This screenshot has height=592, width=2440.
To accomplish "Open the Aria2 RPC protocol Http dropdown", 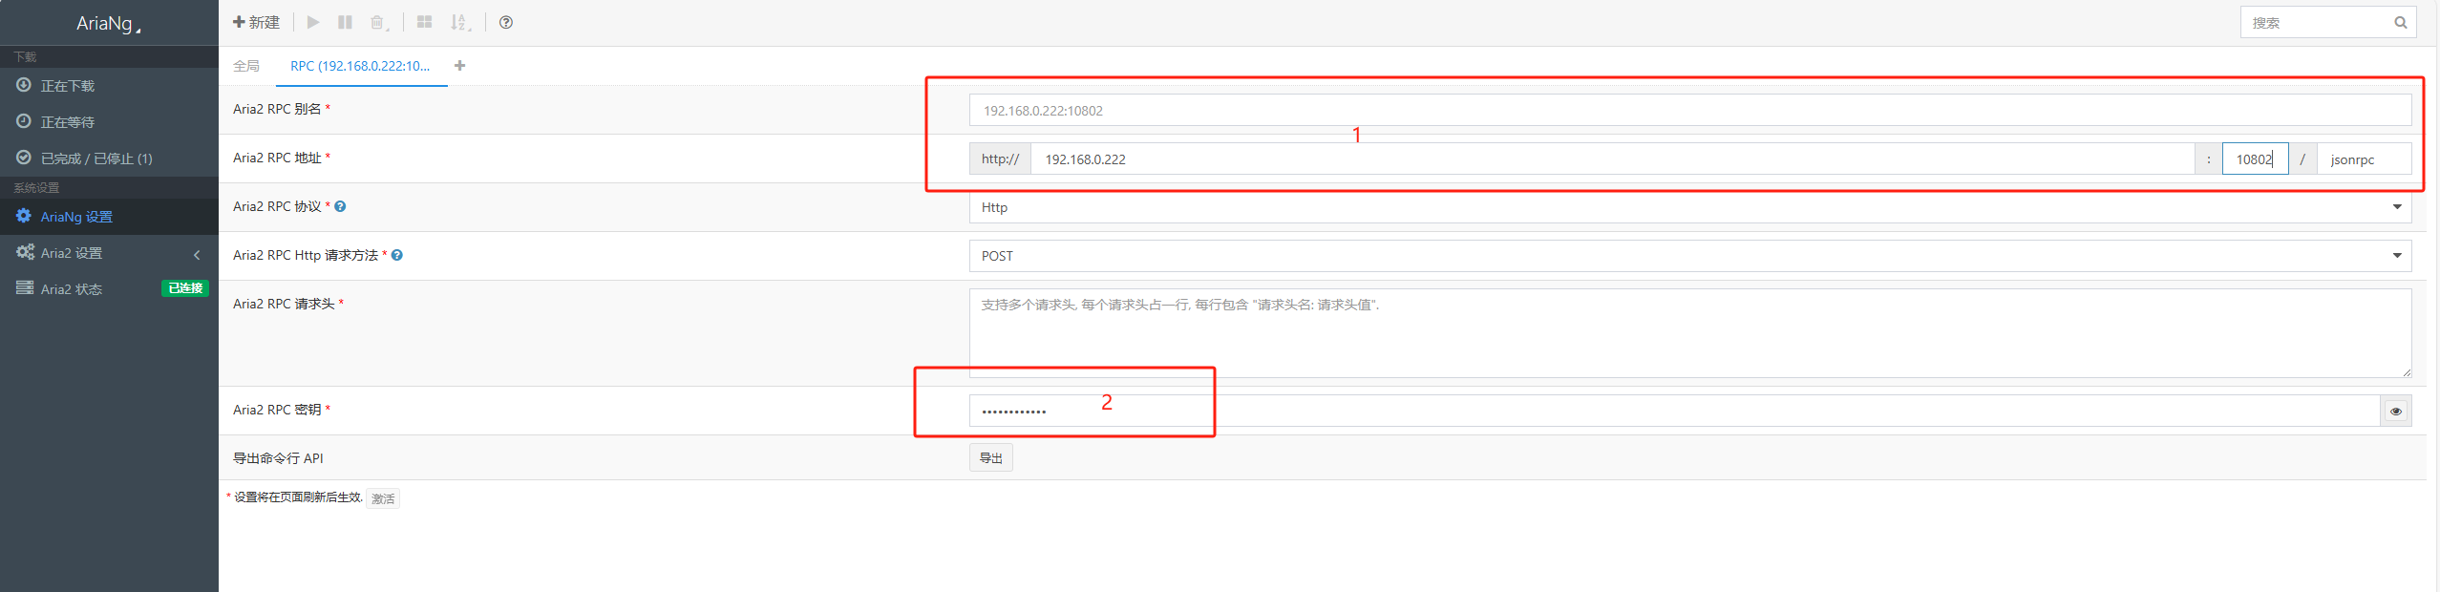I will point(1688,207).
